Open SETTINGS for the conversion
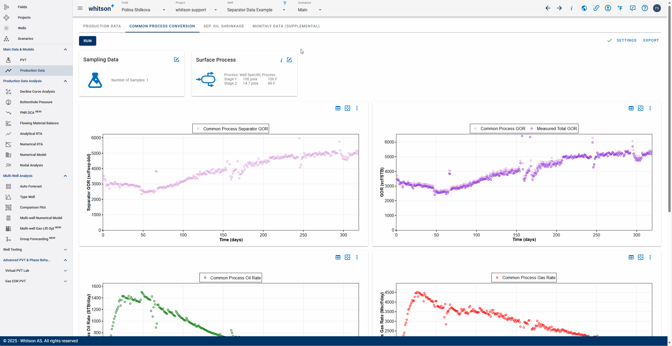This screenshot has width=672, height=346. pyautogui.click(x=627, y=40)
